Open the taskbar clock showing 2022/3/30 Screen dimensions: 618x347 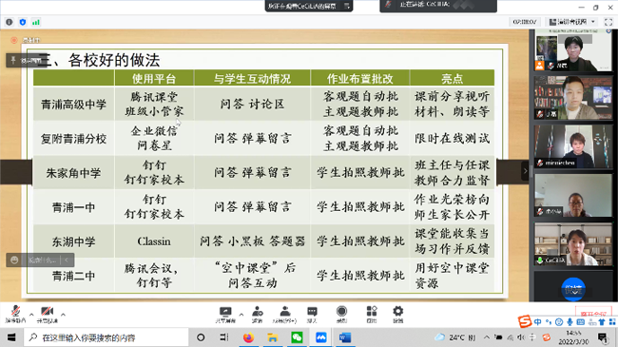pyautogui.click(x=573, y=337)
